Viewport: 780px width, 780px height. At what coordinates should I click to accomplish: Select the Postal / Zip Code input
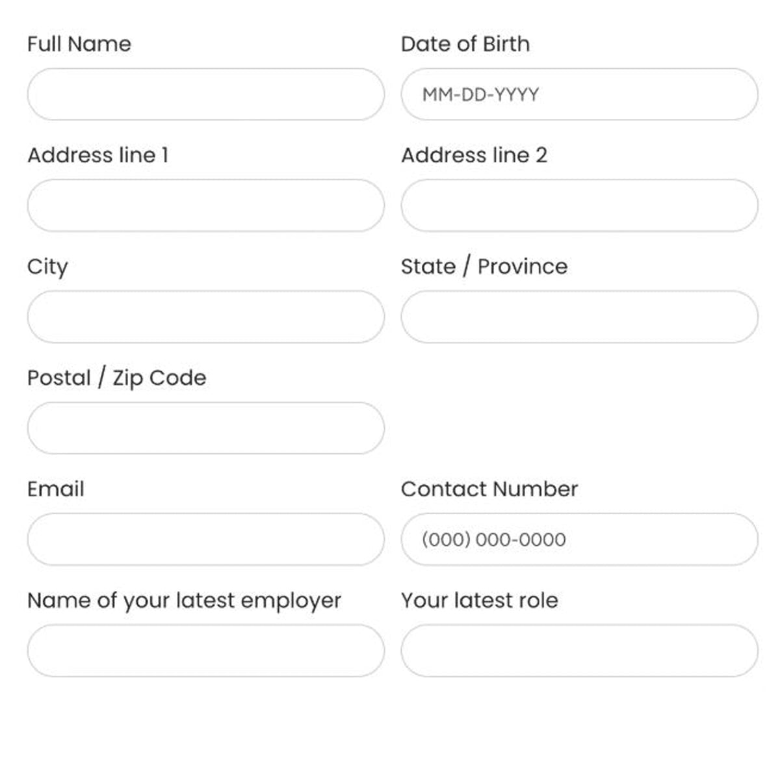point(205,428)
